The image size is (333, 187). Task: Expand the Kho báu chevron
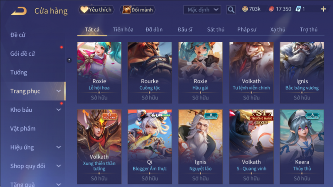tap(59, 110)
